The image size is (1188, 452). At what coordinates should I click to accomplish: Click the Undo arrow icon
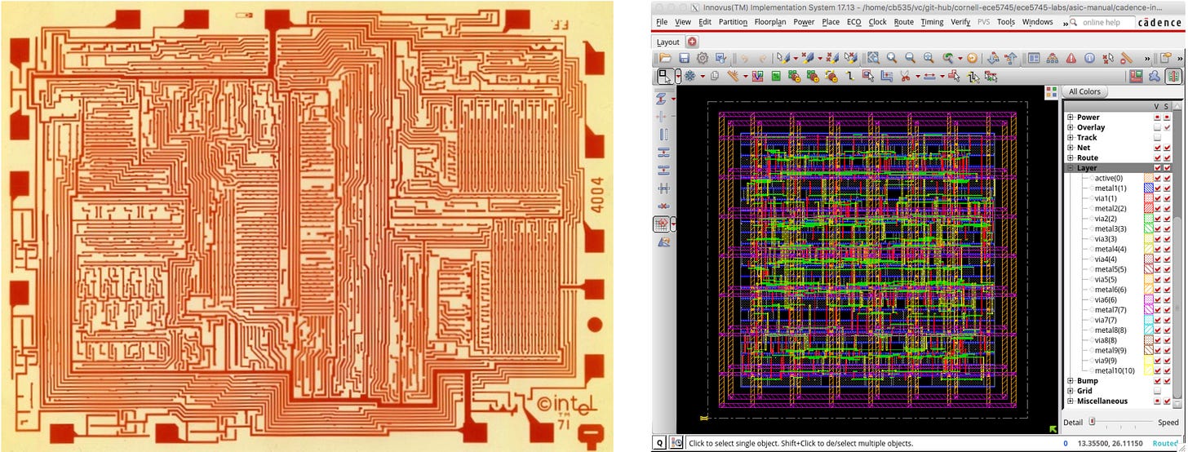pos(744,58)
